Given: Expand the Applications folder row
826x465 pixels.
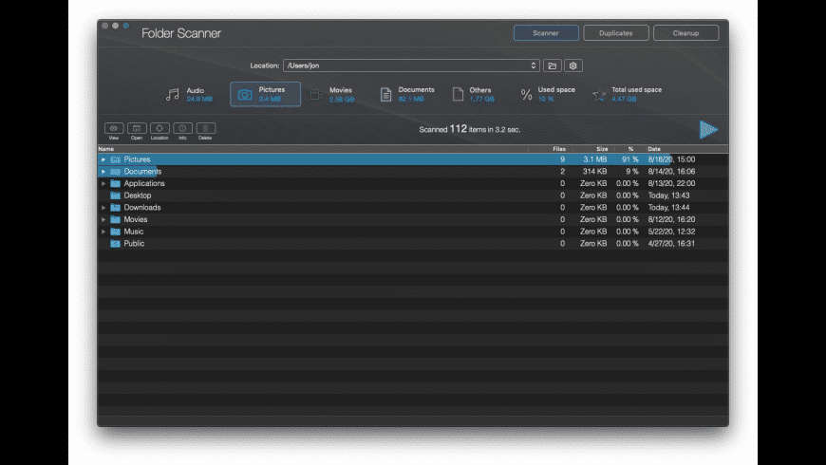Looking at the screenshot, I should pos(103,184).
